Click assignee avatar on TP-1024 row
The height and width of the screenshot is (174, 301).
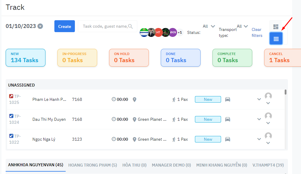(x=268, y=116)
